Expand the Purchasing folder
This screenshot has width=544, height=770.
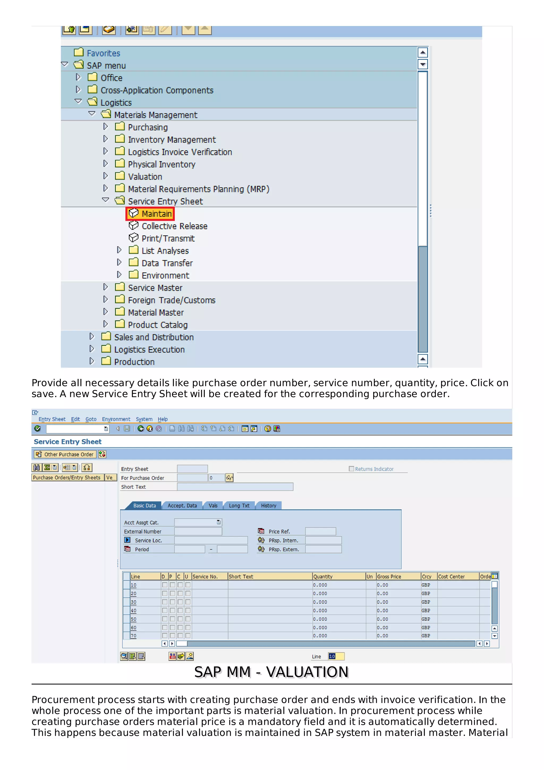pos(105,126)
